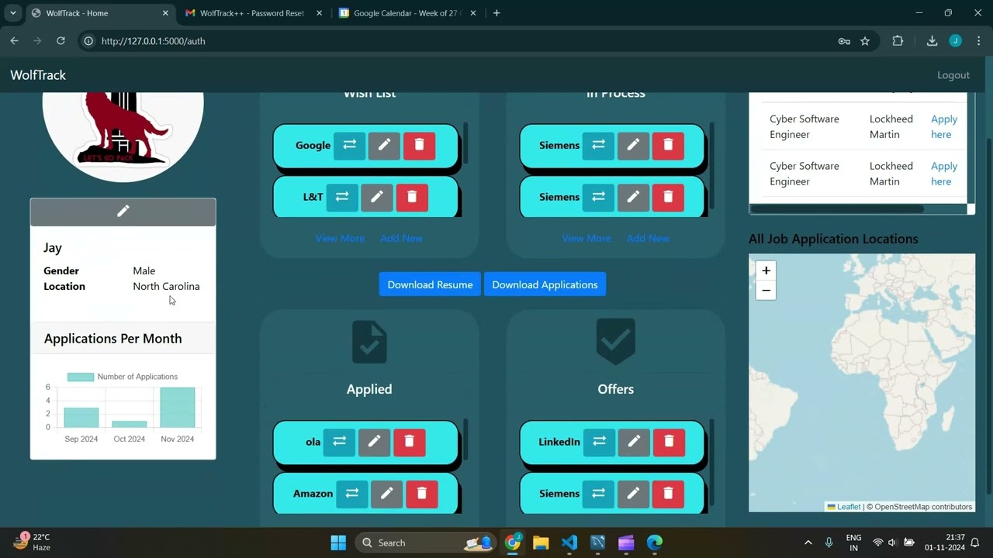This screenshot has height=558, width=993.
Task: Remove the L&T application with trash icon
Action: [x=412, y=197]
